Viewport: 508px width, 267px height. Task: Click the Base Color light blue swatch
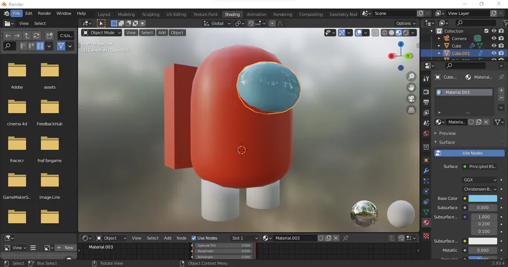[x=483, y=198]
